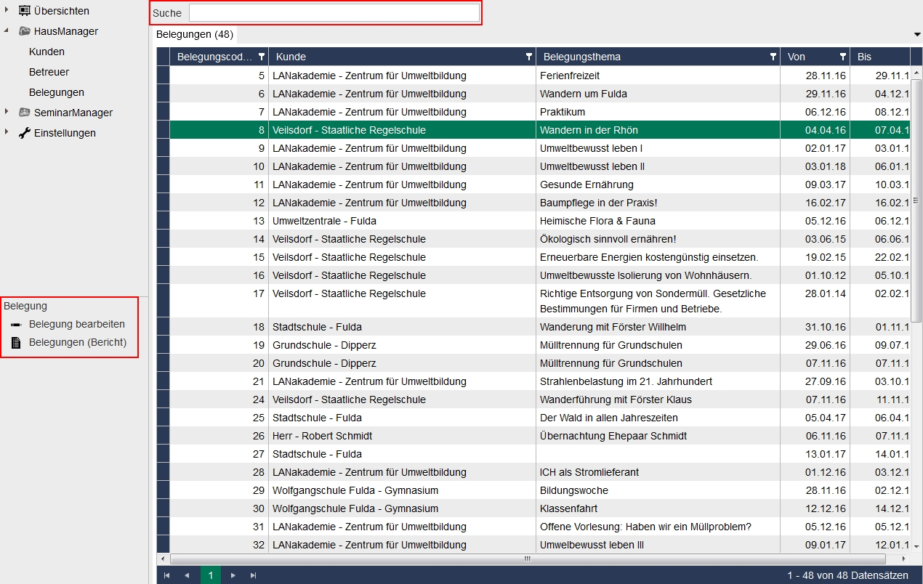This screenshot has height=584, width=923.
Task: Click into the Suche search field
Action: [x=334, y=13]
